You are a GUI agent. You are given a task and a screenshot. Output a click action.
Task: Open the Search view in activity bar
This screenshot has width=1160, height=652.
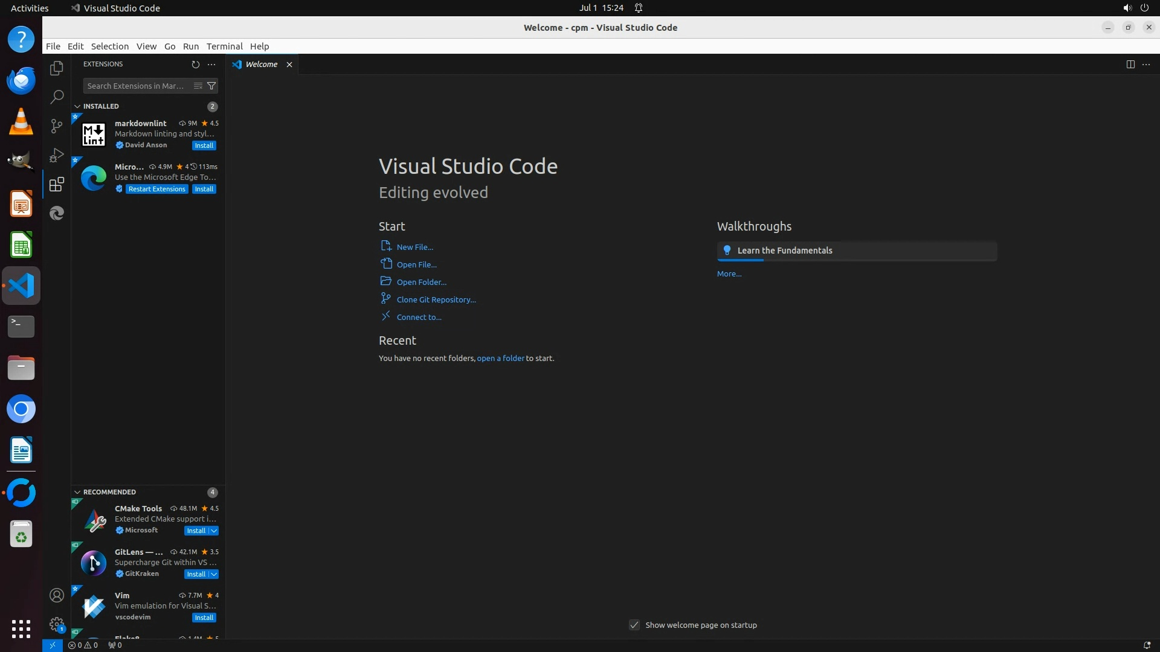[57, 97]
